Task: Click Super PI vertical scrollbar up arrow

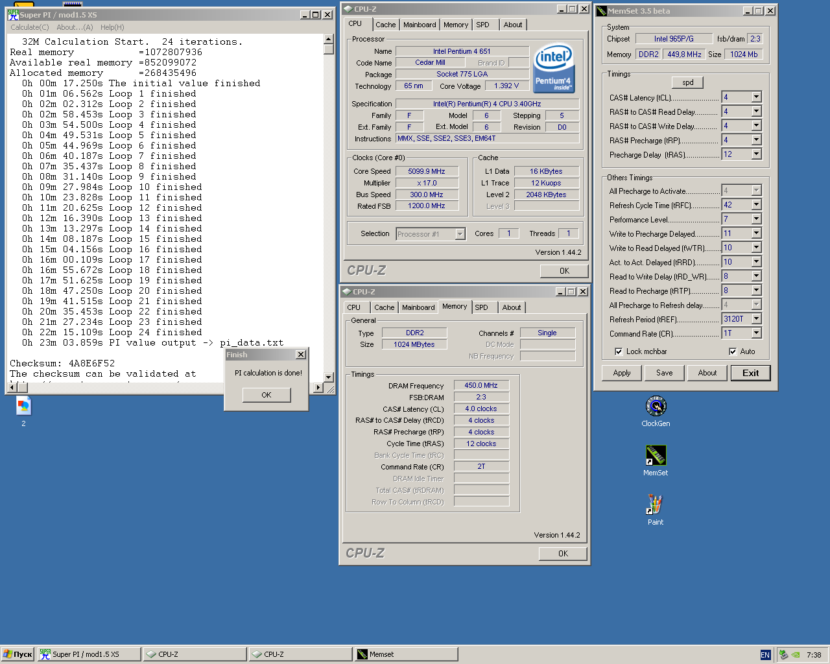Action: click(329, 39)
